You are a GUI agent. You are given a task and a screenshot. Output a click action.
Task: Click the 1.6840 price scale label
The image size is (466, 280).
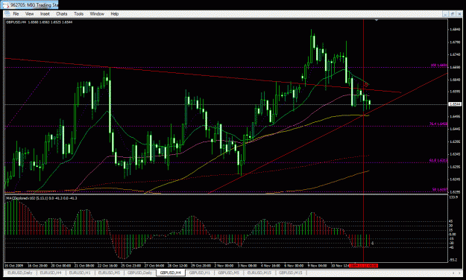point(456,29)
